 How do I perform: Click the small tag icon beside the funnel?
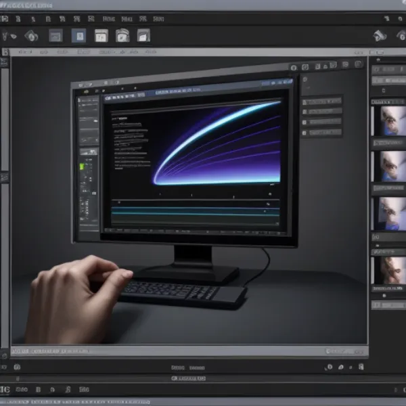(x=14, y=37)
